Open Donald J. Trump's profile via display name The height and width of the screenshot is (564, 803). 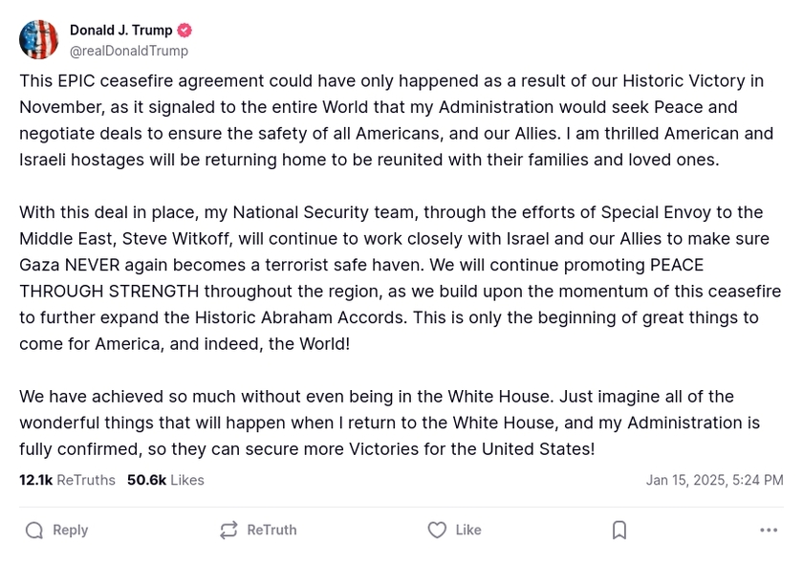121,30
